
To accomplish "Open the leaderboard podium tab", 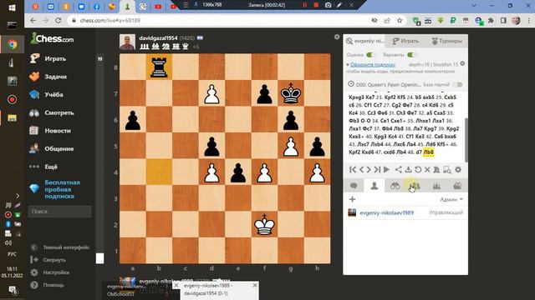I will (x=436, y=186).
